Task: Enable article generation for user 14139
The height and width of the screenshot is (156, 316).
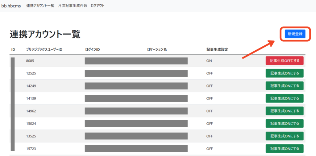Action: pyautogui.click(x=284, y=98)
